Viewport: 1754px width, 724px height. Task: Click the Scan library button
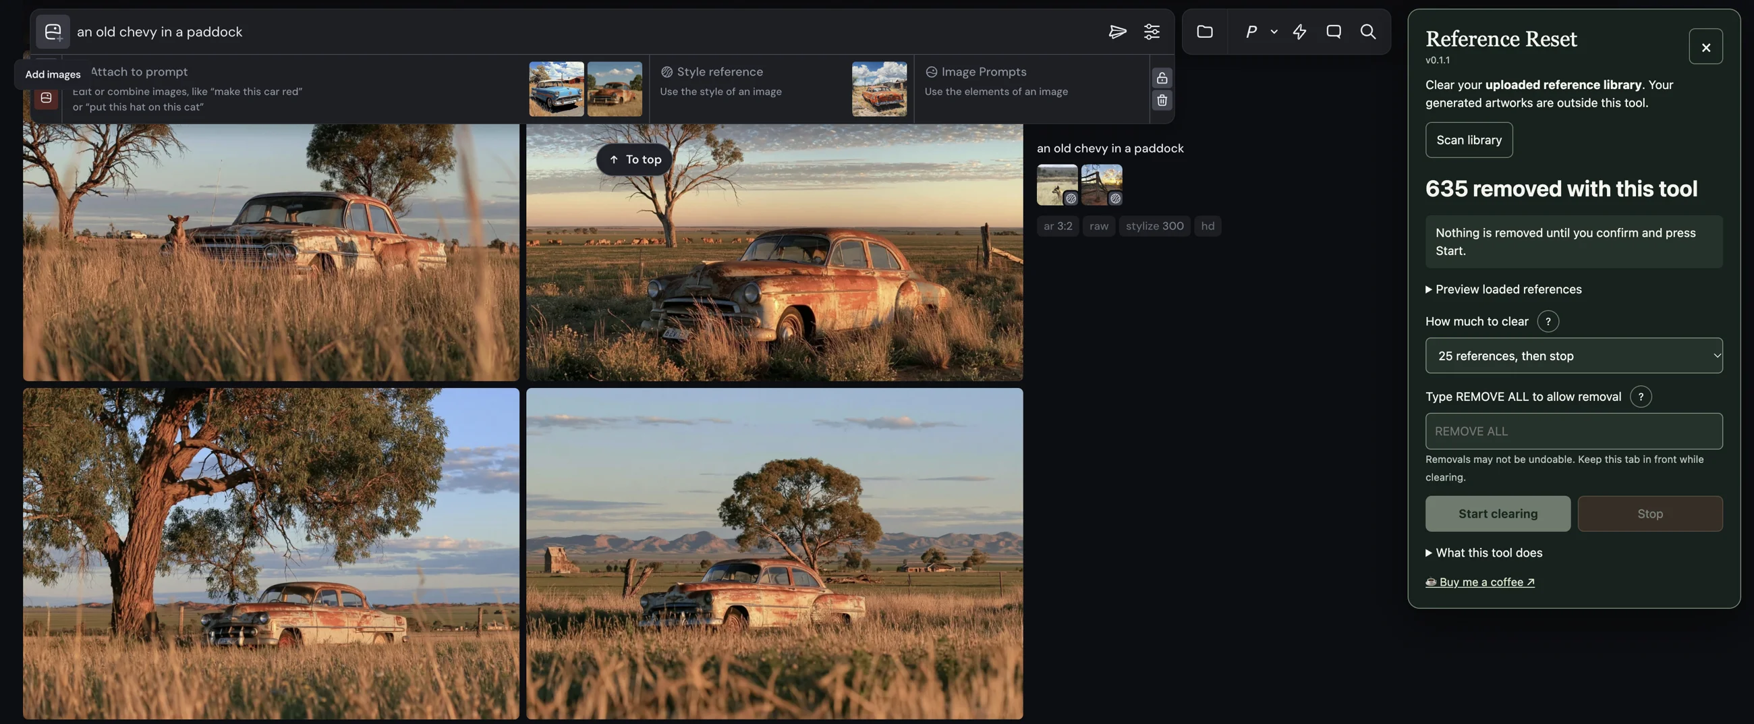1469,140
